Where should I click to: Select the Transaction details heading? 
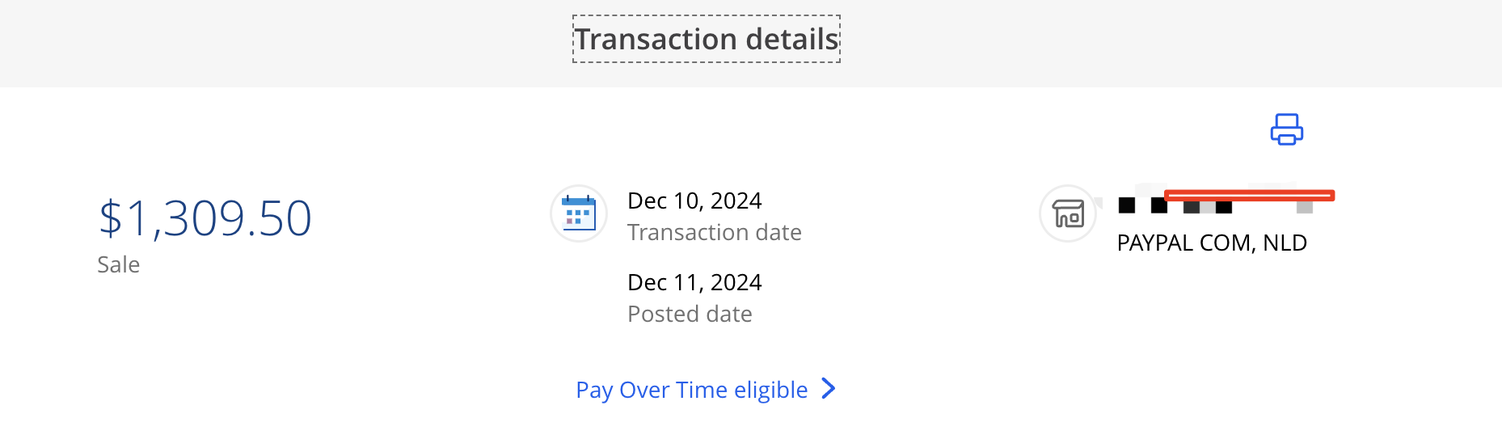click(x=707, y=39)
